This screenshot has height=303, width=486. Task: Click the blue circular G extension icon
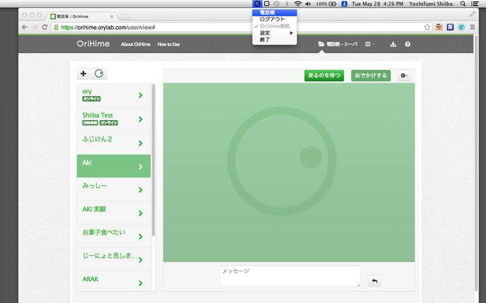[462, 27]
